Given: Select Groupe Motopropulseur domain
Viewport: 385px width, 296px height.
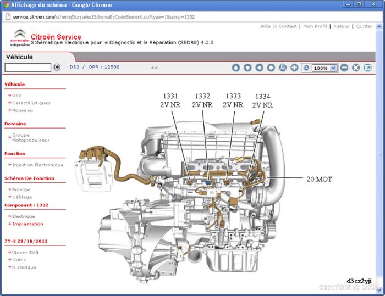Looking at the screenshot, I should coord(31,138).
